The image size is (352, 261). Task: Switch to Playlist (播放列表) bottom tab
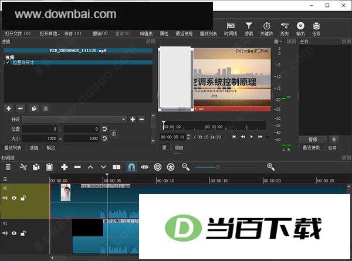[13, 148]
